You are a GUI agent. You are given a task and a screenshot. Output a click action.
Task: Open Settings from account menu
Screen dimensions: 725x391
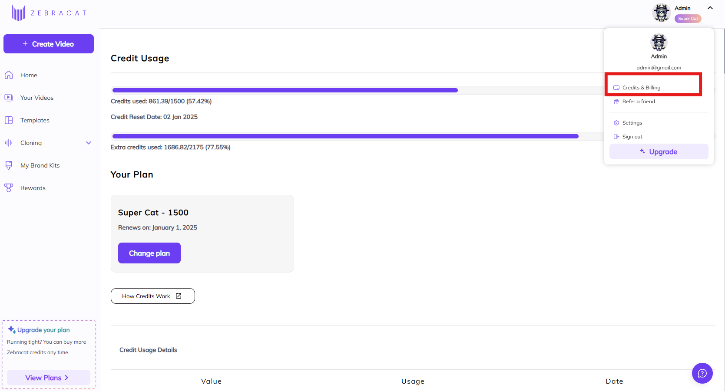[659, 123]
